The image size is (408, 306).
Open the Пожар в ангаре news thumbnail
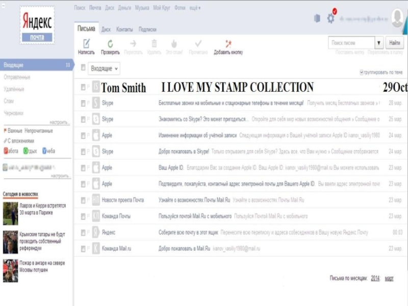pyautogui.click(x=10, y=271)
